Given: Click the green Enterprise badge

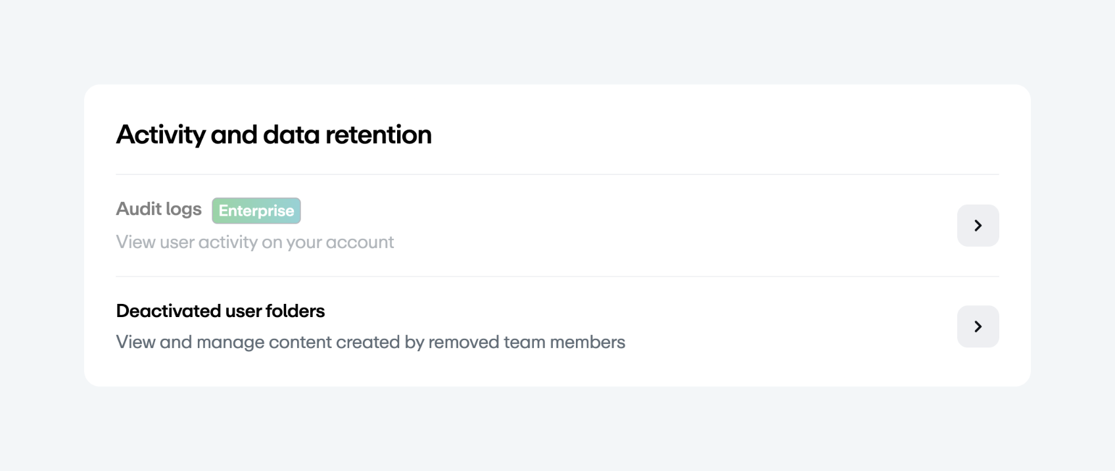Looking at the screenshot, I should (256, 211).
